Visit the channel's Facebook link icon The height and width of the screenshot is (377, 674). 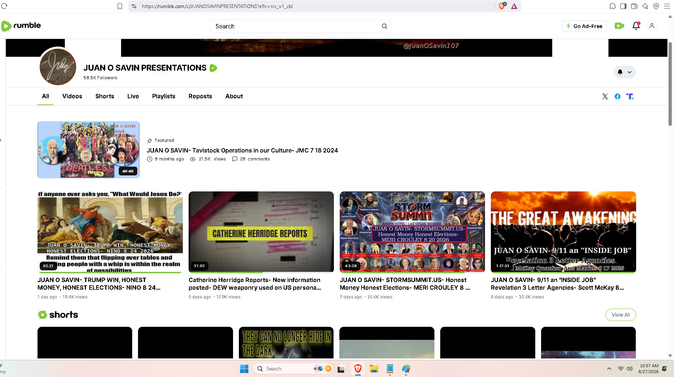point(618,96)
